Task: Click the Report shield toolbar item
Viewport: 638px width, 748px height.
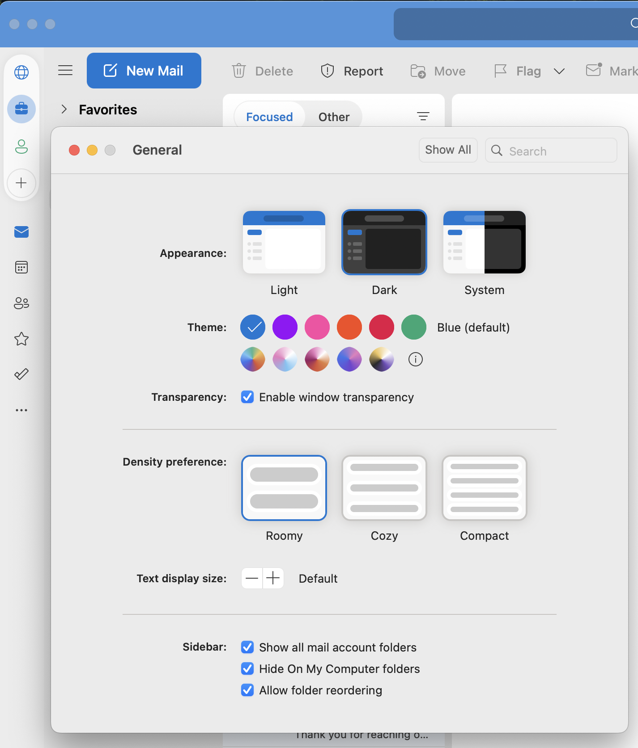Action: point(352,71)
